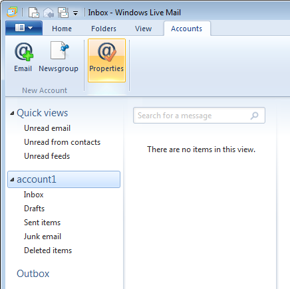
Task: Collapse the Quick views section
Action: (12, 114)
